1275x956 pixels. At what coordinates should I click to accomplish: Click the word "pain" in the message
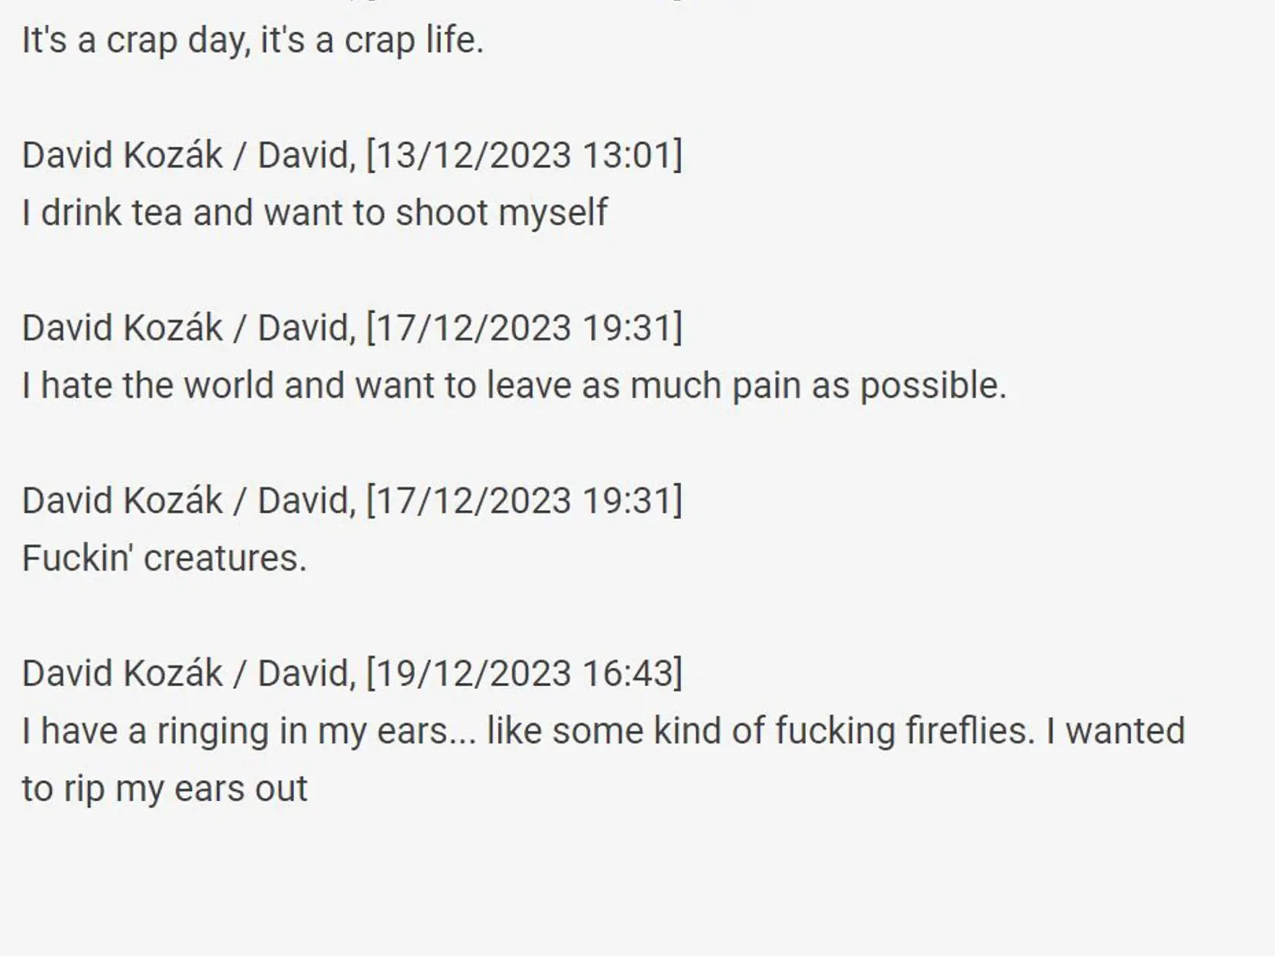click(767, 385)
